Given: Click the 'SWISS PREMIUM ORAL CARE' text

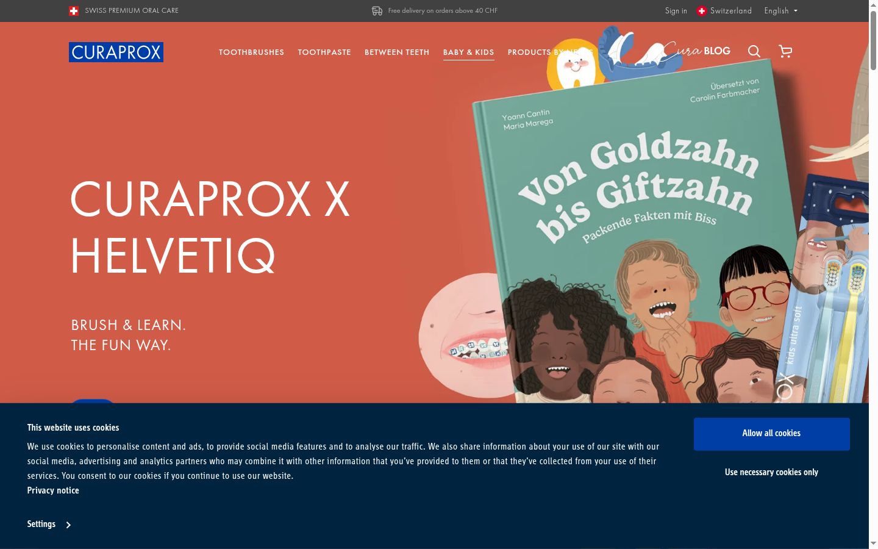Looking at the screenshot, I should click(x=132, y=11).
